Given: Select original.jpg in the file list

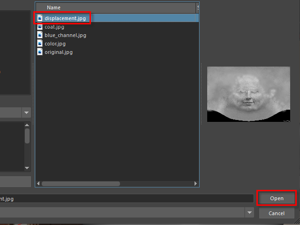Looking at the screenshot, I should (x=59, y=52).
